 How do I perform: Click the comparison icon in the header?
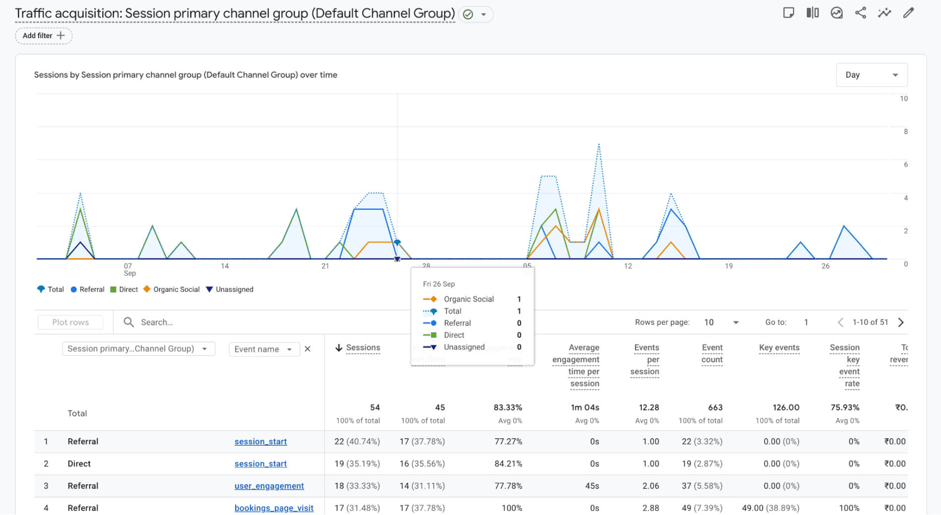(x=812, y=12)
